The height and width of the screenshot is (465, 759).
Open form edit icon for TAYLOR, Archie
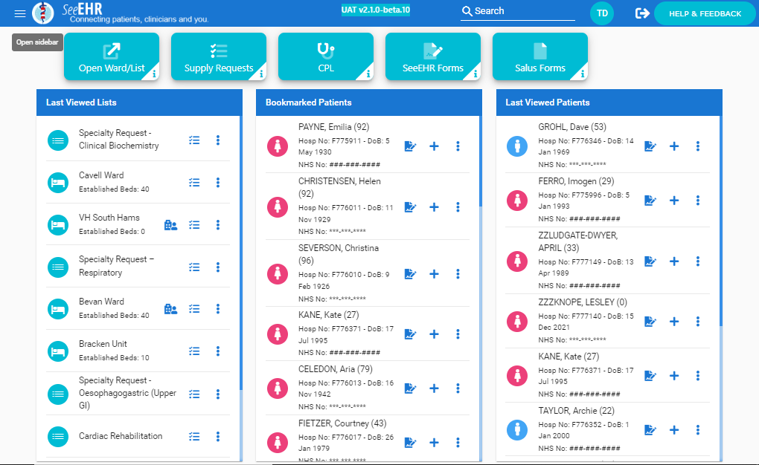click(x=650, y=429)
